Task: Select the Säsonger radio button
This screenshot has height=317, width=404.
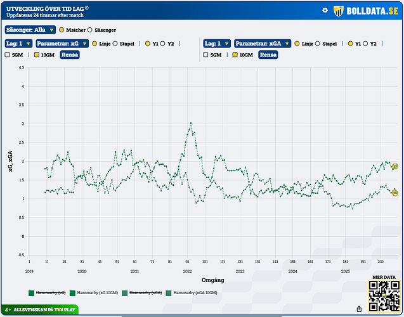Action: coord(89,30)
